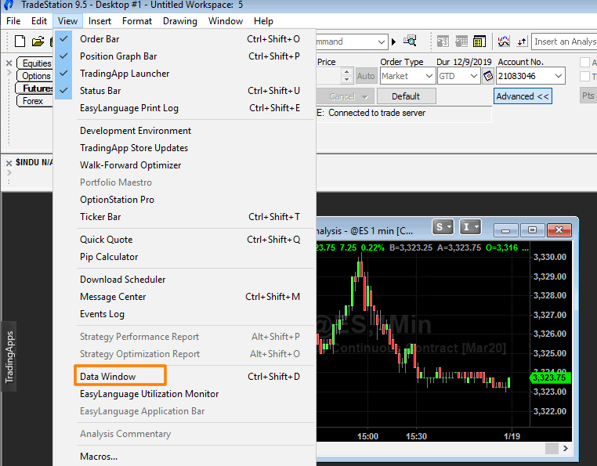Check the lower checkbox right of Account No.
597x466 pixels.
tap(584, 76)
